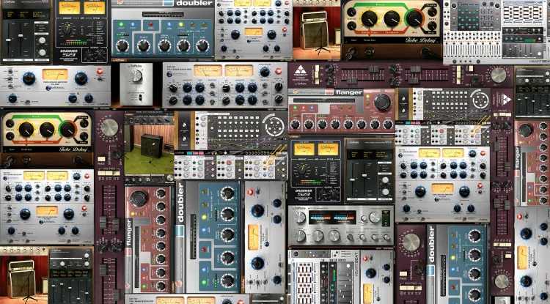Click the Ratio knob on the FET Compressor
This screenshot has height=304, width=550.
tap(300, 236)
